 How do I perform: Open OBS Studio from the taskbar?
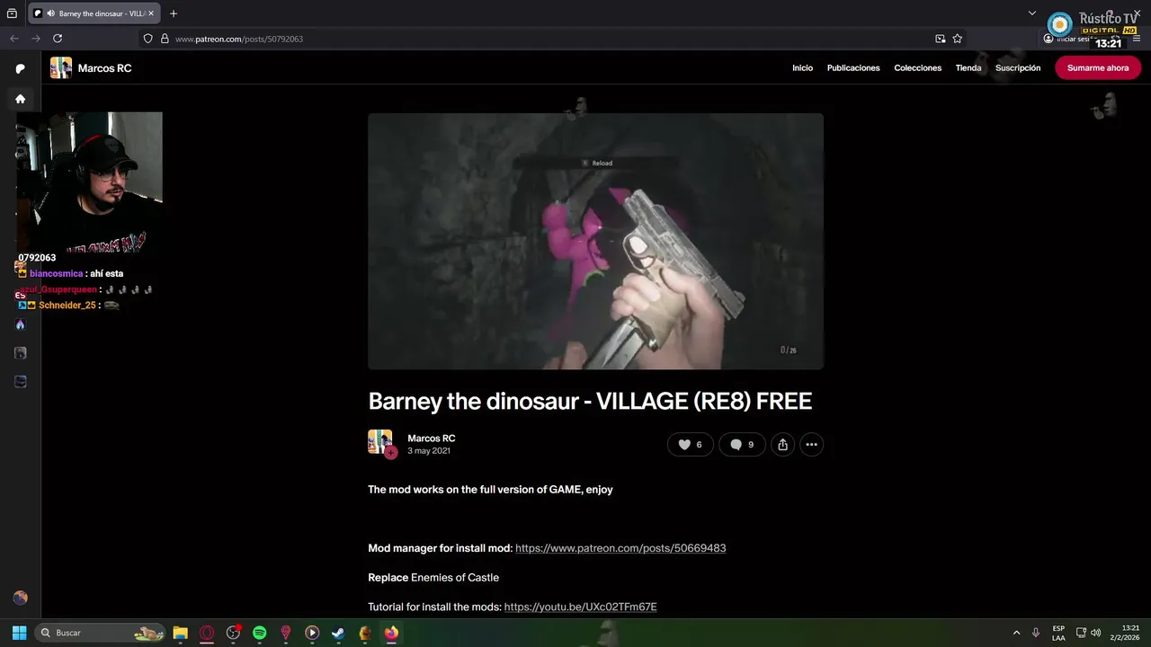point(233,633)
